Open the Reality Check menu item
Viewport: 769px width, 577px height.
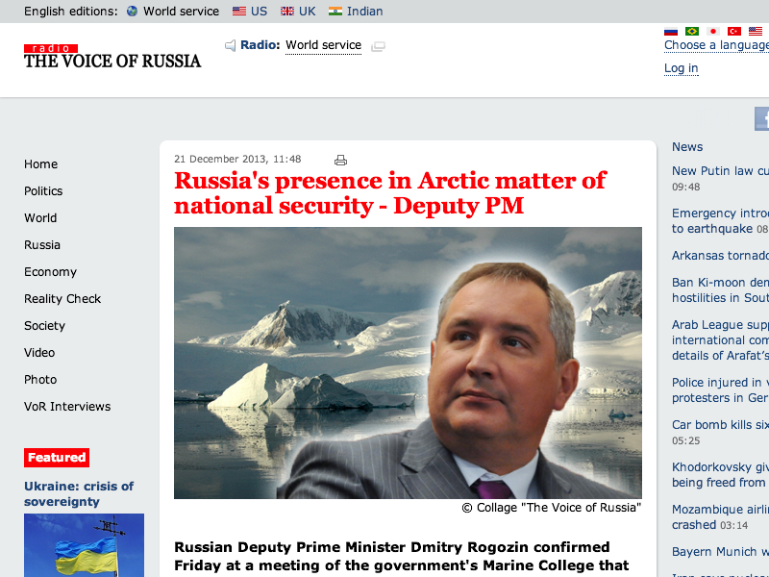[62, 299]
